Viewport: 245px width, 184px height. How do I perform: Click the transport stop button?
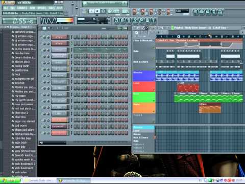[97, 11]
